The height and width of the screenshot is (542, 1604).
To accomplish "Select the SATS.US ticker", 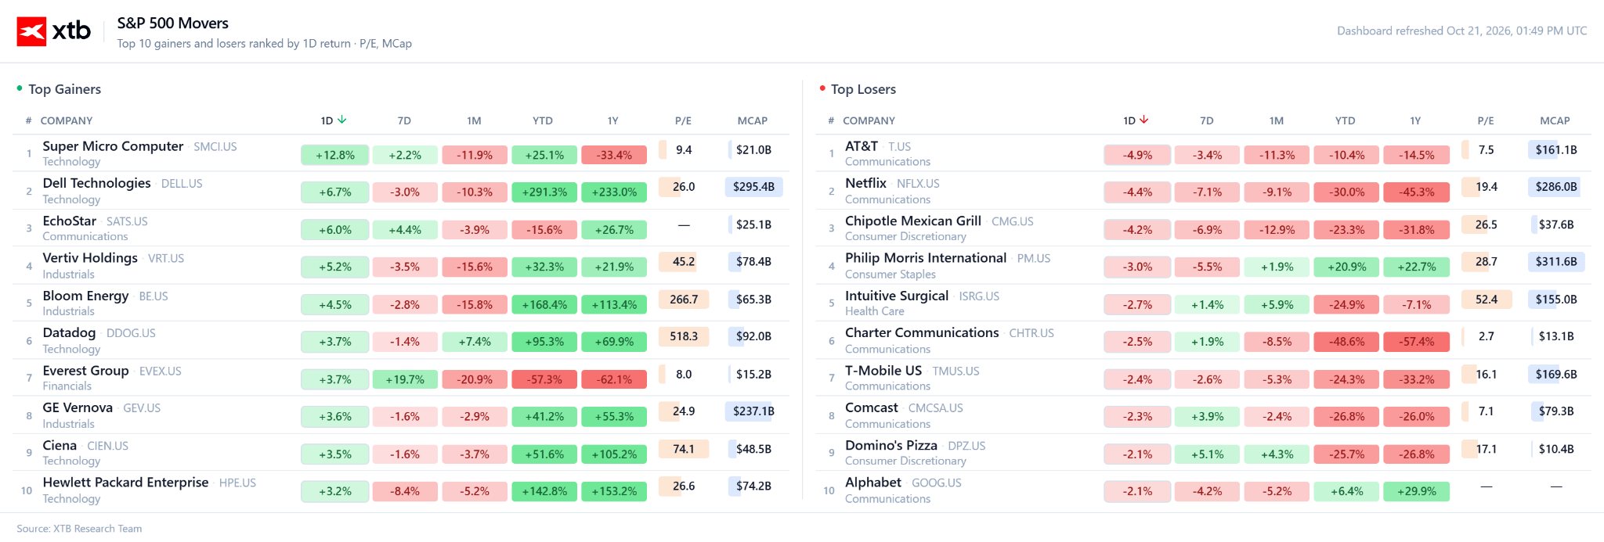I will point(127,221).
